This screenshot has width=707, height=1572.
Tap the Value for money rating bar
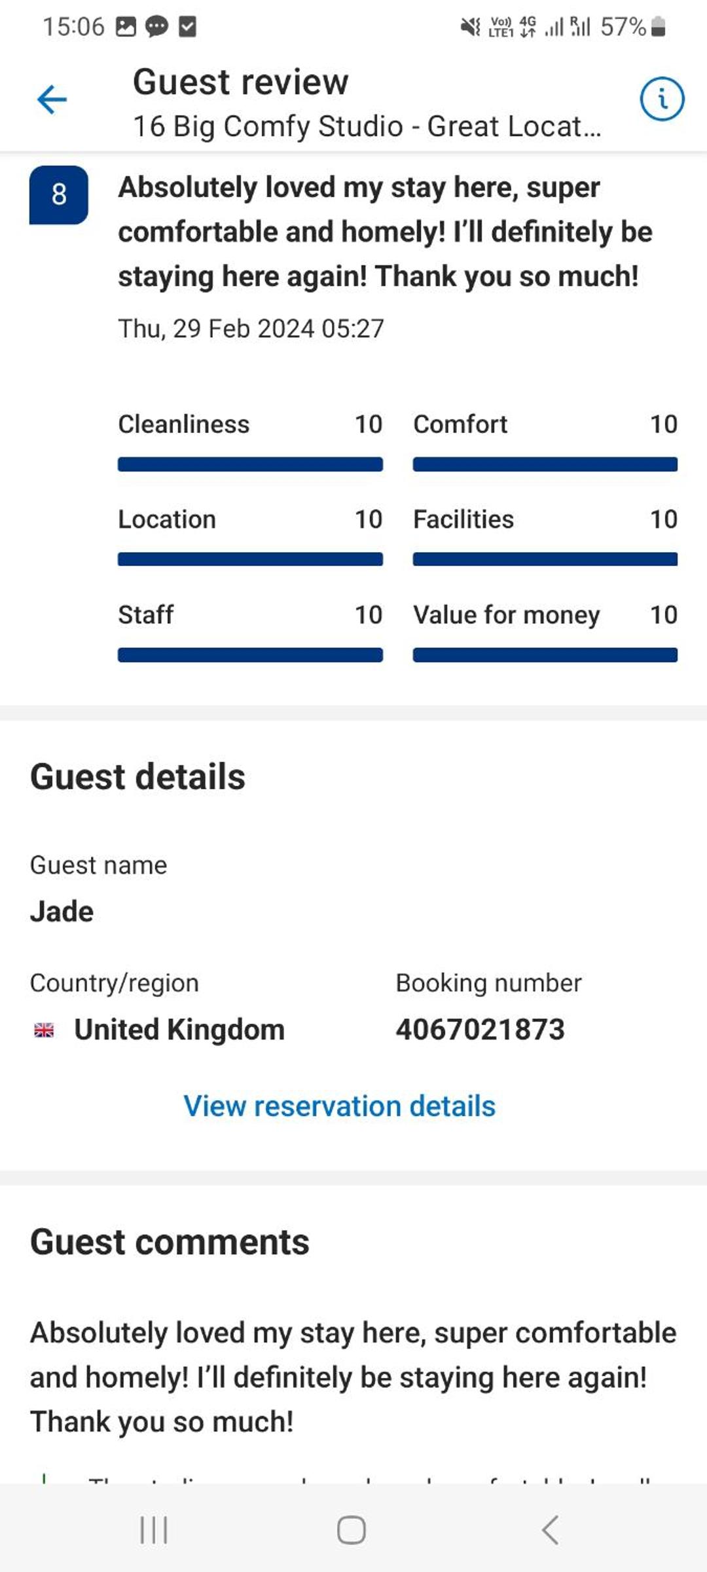point(545,655)
